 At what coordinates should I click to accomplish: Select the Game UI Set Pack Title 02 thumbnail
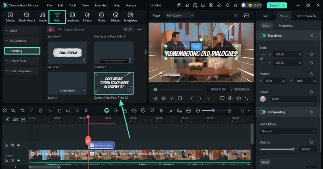click(113, 83)
